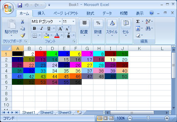This screenshot has height=122, width=177.
Task: Click the Redo arrow in Quick Access
Action: [37, 5]
